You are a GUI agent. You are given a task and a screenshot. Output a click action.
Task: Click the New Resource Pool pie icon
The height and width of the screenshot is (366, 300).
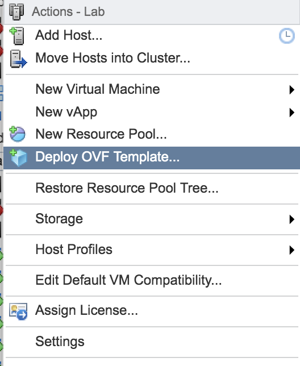coord(17,134)
